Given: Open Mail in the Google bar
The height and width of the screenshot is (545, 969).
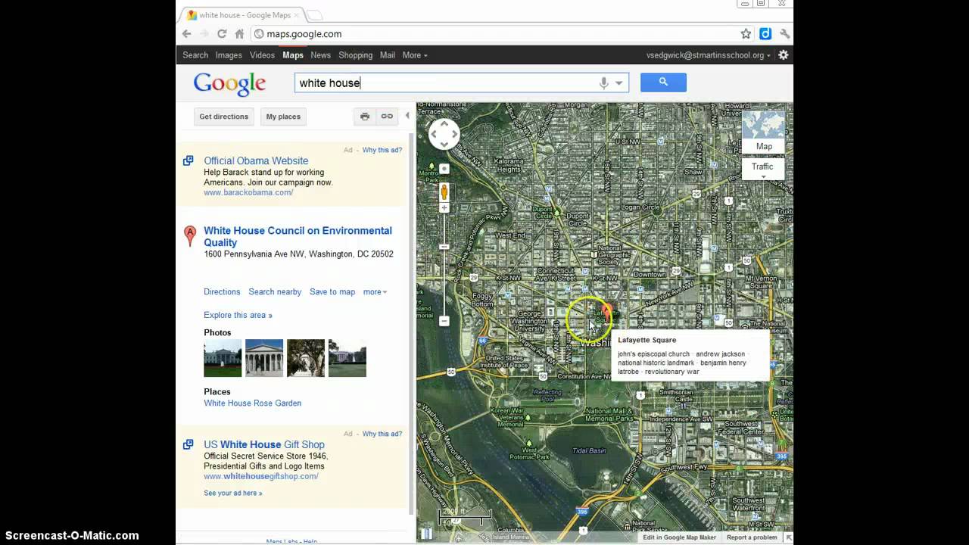Looking at the screenshot, I should tap(388, 55).
